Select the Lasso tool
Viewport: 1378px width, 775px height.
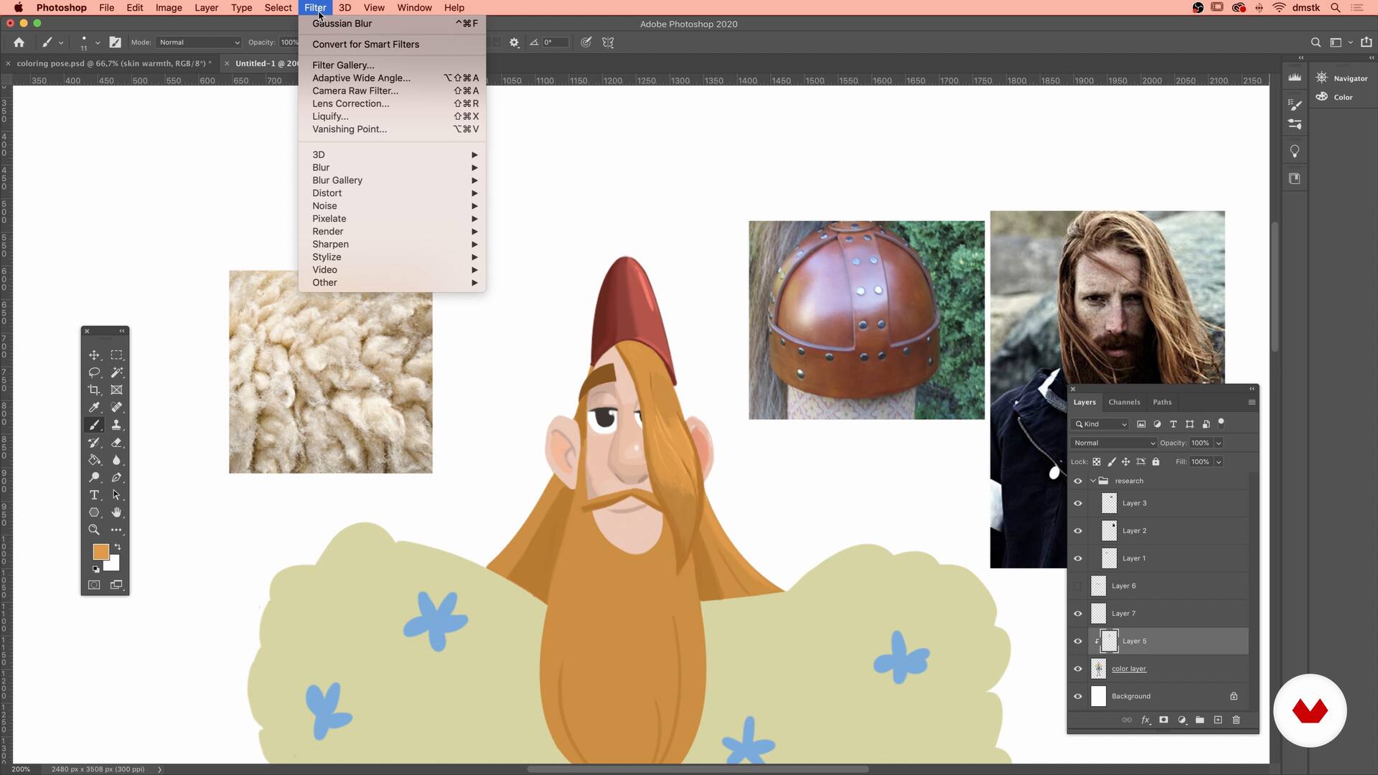94,372
